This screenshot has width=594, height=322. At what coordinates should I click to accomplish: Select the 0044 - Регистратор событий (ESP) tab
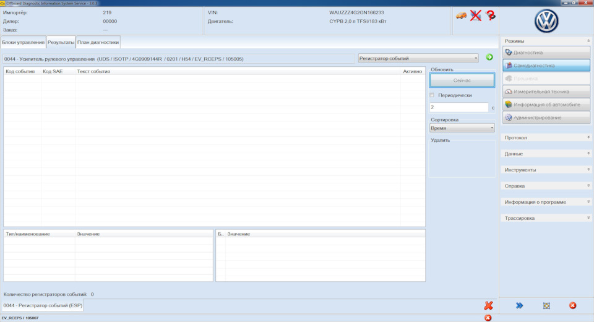(43, 305)
